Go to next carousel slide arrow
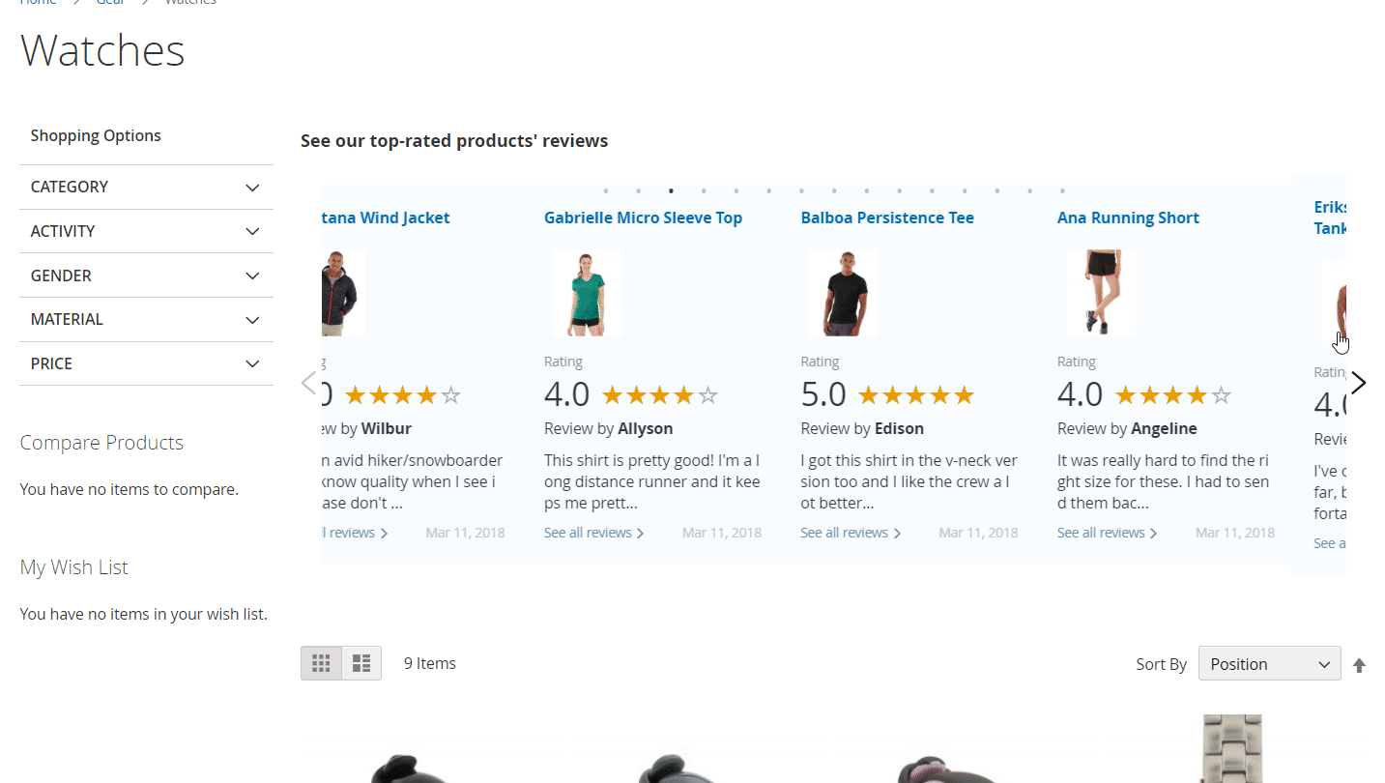 point(1358,383)
